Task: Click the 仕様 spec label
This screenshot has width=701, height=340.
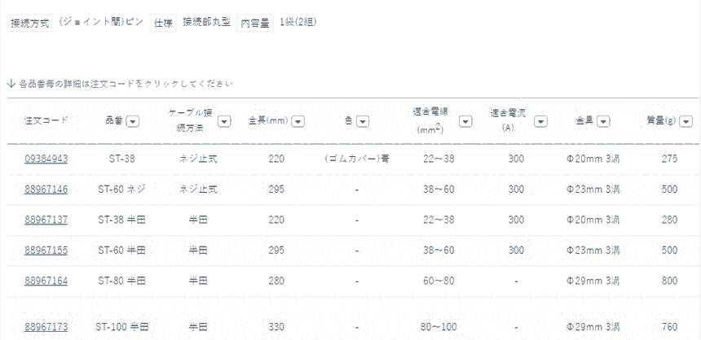Action: (x=163, y=24)
